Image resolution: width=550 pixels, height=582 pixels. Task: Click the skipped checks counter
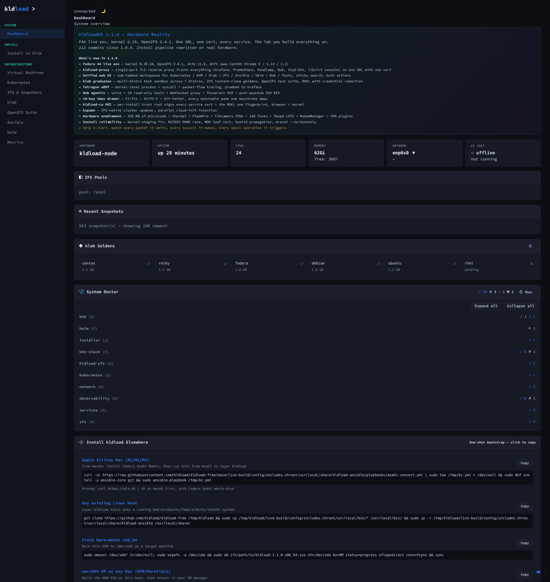pyautogui.click(x=510, y=292)
